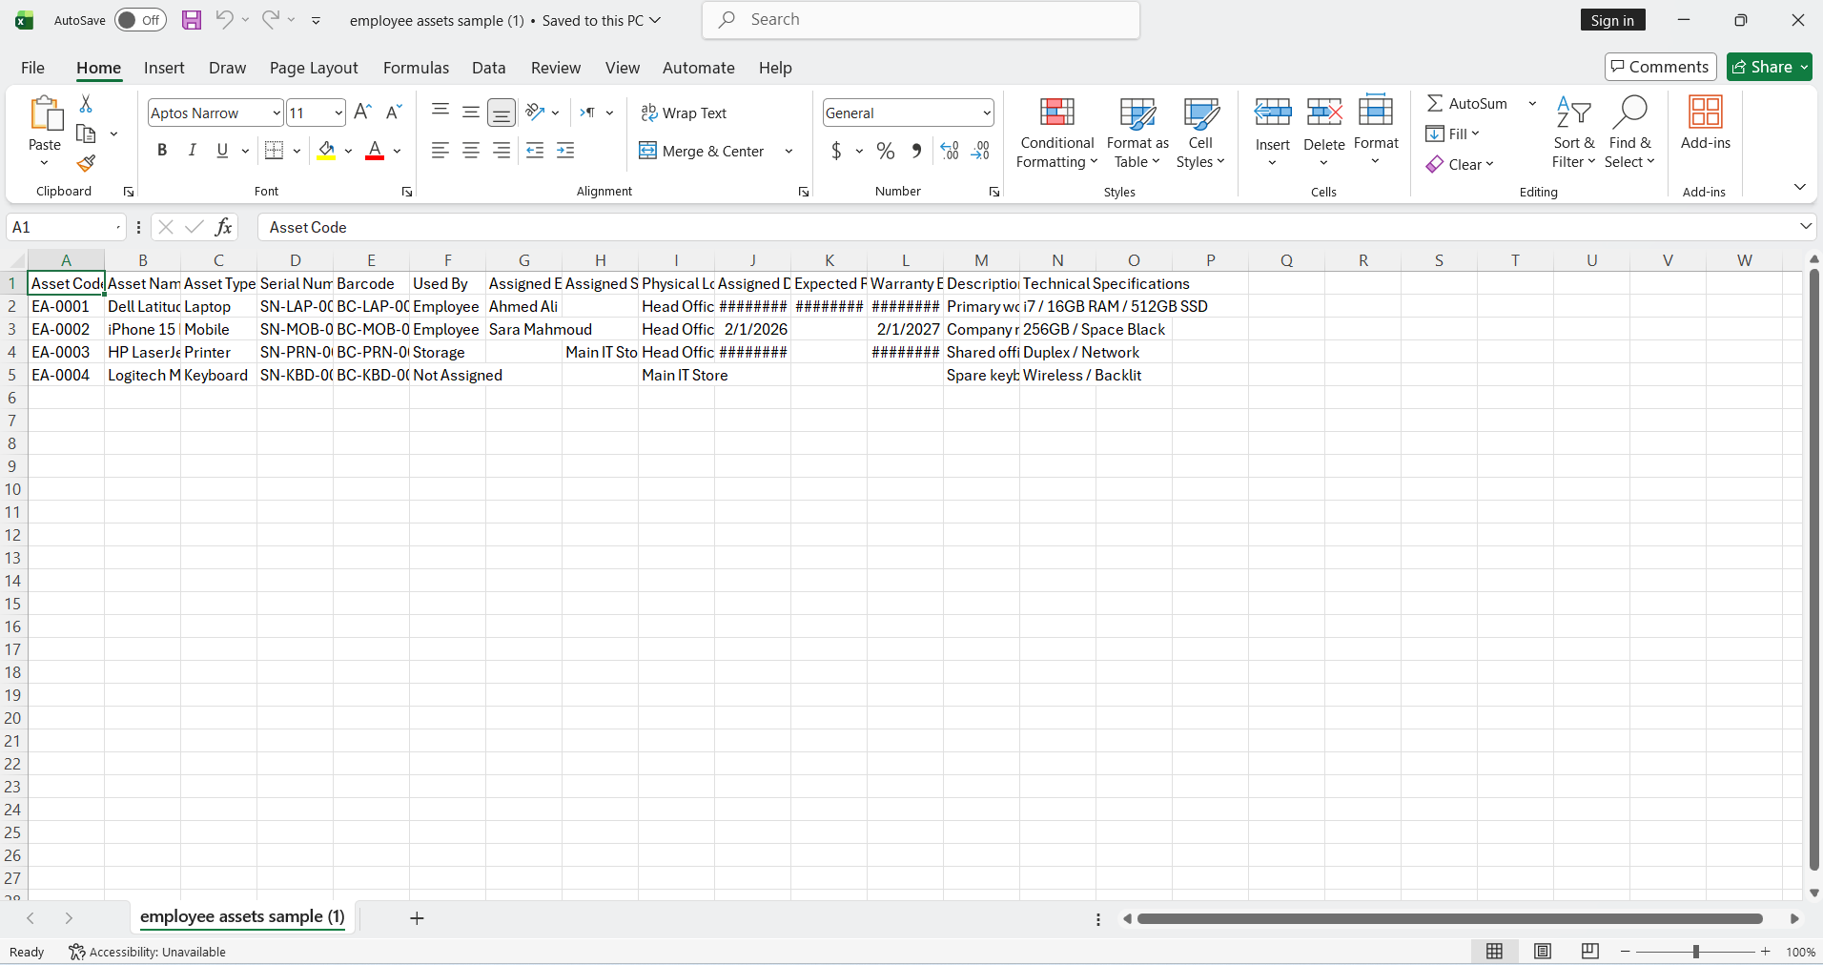Click the Add-ins icon
This screenshot has width=1823, height=965.
(1705, 113)
